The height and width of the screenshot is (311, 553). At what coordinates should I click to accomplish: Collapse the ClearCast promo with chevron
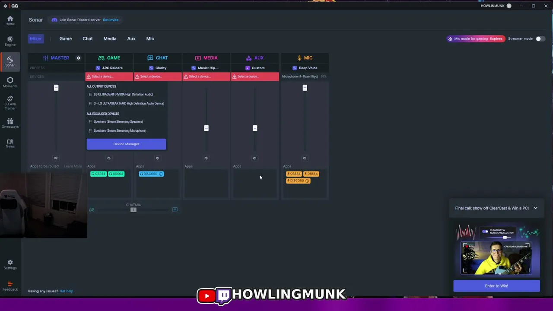[x=535, y=208]
